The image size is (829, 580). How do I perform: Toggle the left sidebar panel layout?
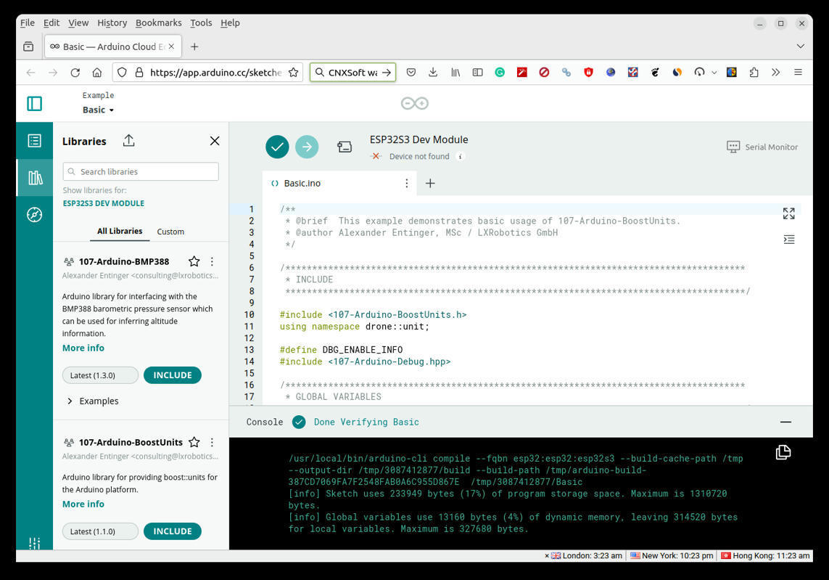(x=34, y=103)
